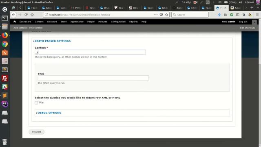Screen dimensions: 261x147
Task: Open the Modules admin menu
Action: [x=102, y=22]
